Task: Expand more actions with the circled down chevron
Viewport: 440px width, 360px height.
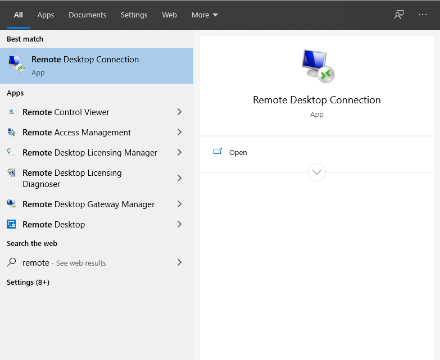Action: [x=317, y=172]
